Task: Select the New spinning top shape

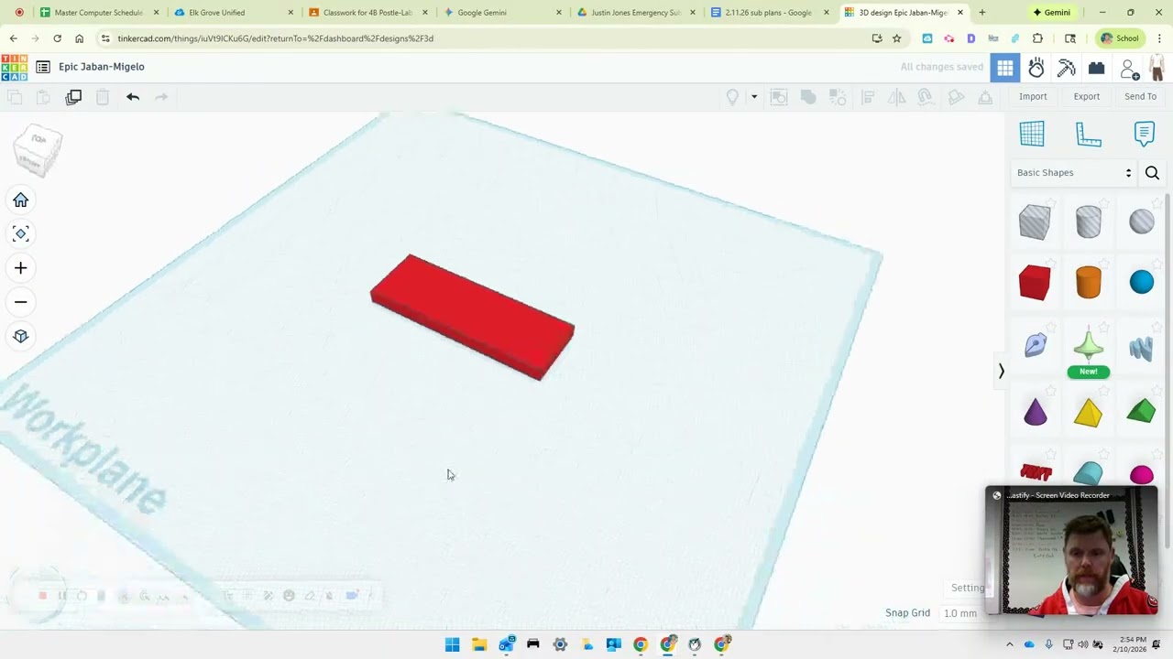Action: coord(1088,347)
